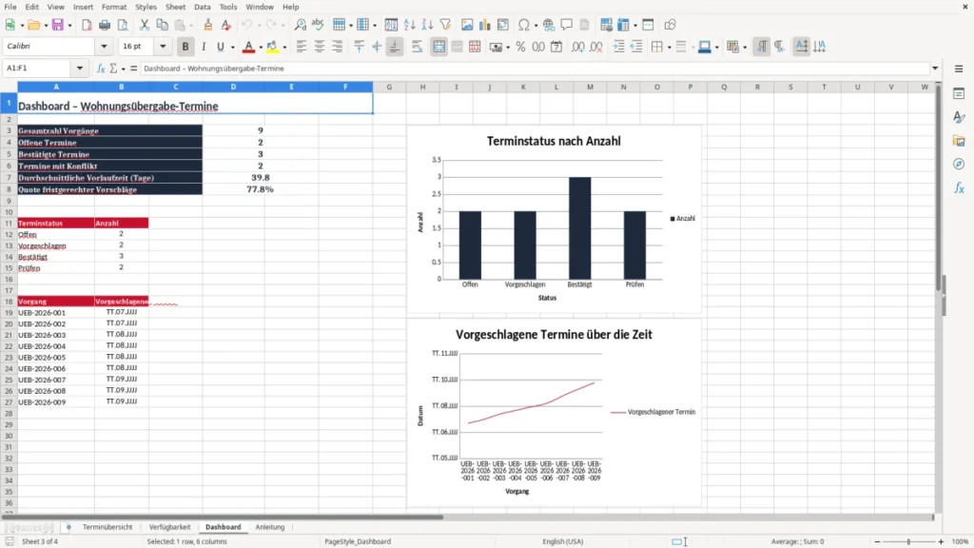Toggle Align Right alignment
The width and height of the screenshot is (974, 548).
point(338,47)
